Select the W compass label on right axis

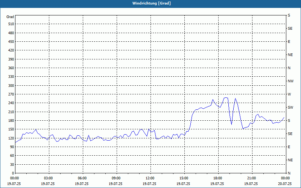coord(289,94)
